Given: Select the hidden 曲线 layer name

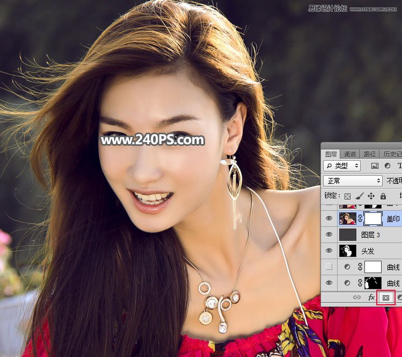Looking at the screenshot, I should (x=393, y=267).
